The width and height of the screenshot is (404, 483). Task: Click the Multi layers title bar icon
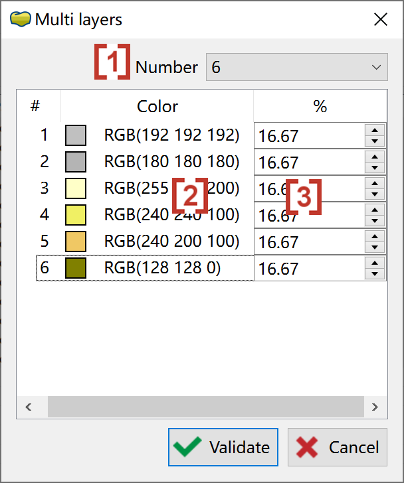click(21, 19)
